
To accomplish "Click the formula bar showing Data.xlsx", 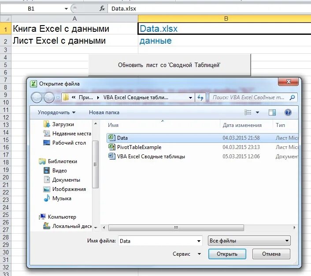I will (209, 8).
